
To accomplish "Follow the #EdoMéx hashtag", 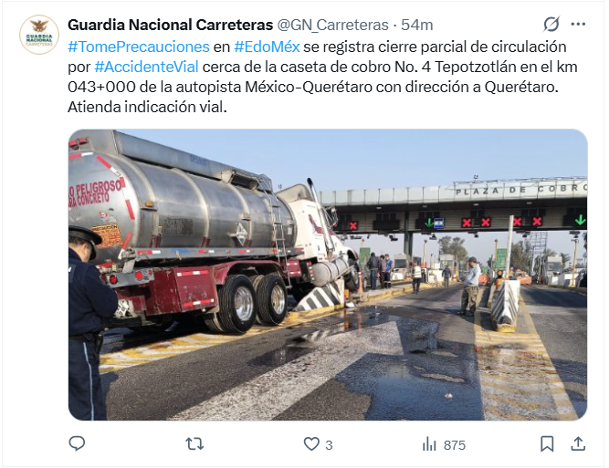I will 267,47.
